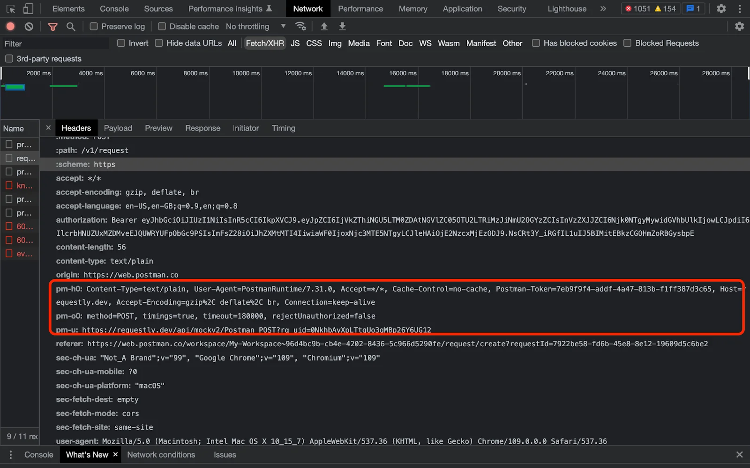Filter requests by Media
The image size is (750, 468).
click(x=359, y=44)
